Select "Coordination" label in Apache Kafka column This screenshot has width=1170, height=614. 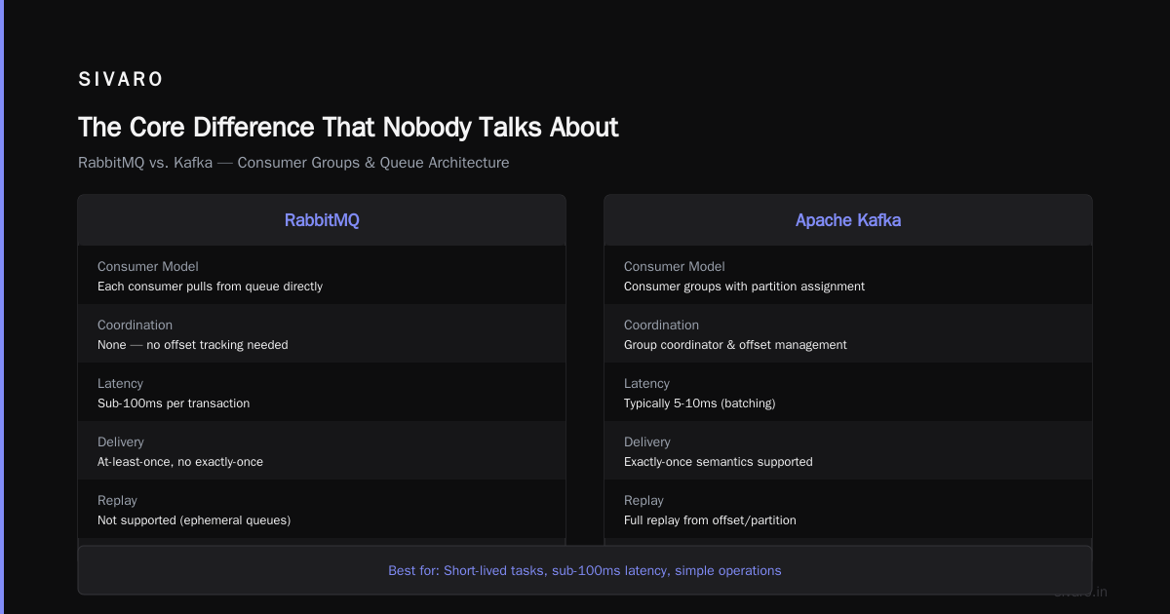(x=661, y=325)
